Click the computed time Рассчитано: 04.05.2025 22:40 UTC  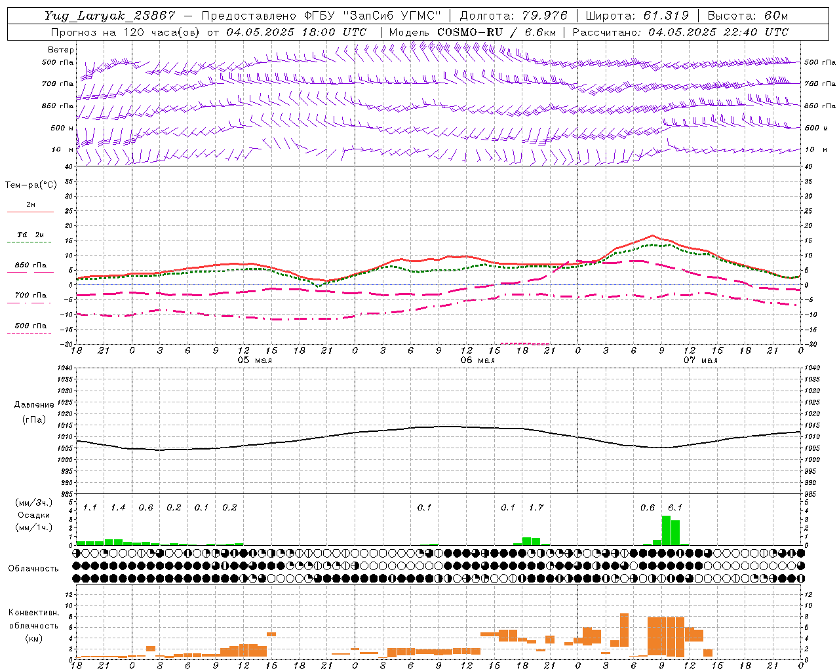click(680, 32)
